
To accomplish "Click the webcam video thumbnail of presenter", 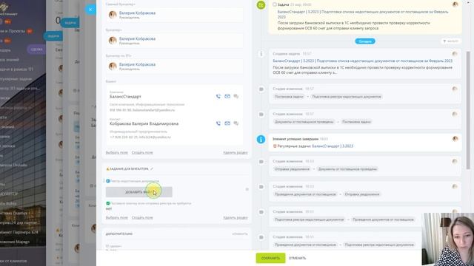I will click(x=447, y=239).
